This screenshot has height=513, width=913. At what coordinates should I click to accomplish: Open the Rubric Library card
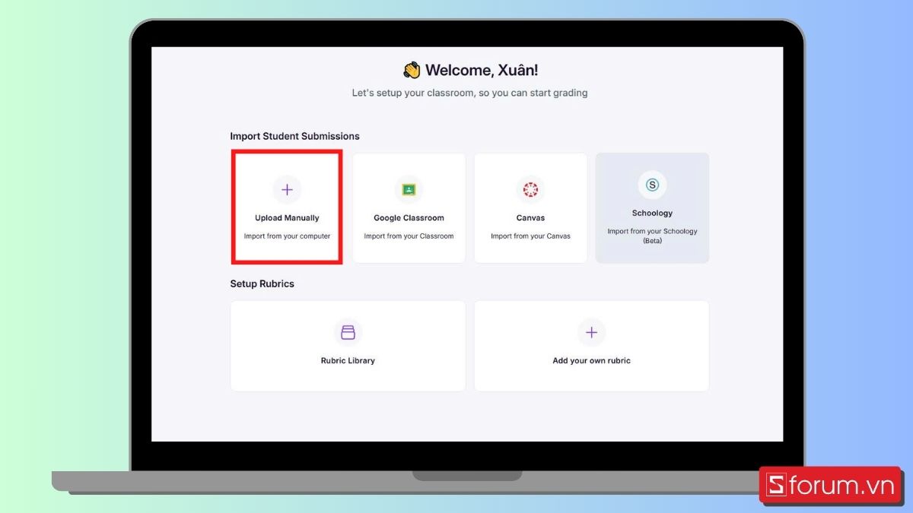(348, 346)
